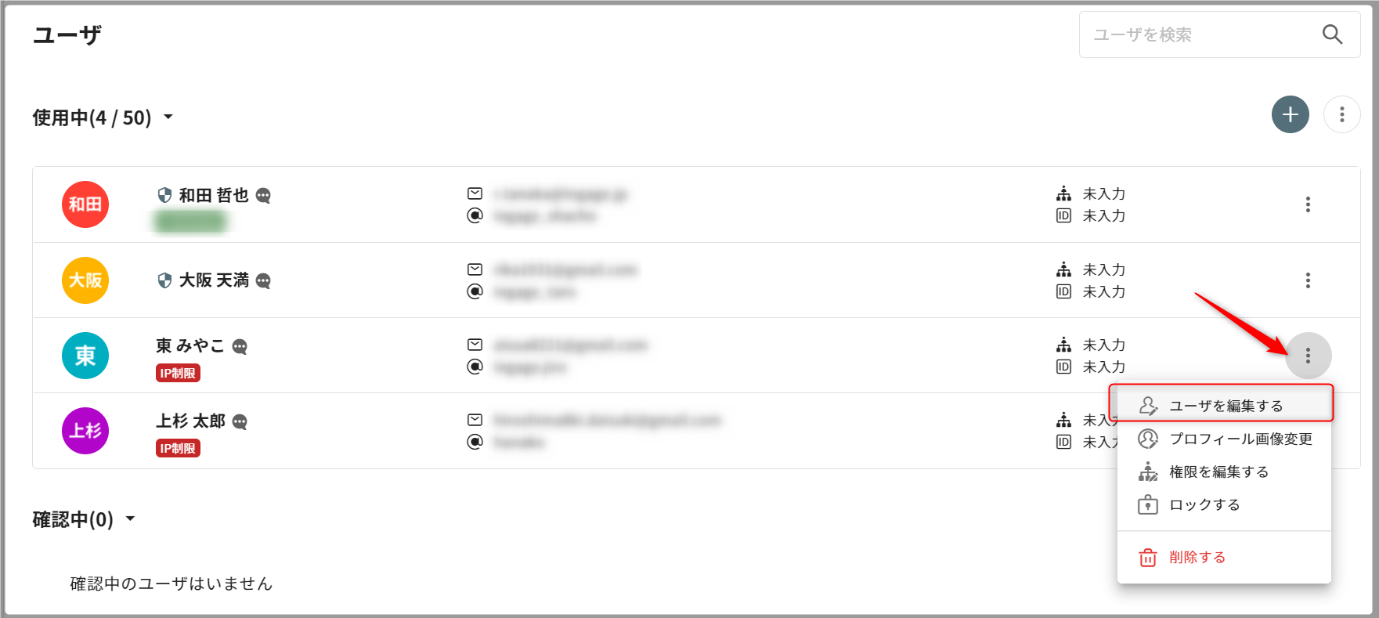Click the shield icon beside 大阪 天満

[164, 280]
